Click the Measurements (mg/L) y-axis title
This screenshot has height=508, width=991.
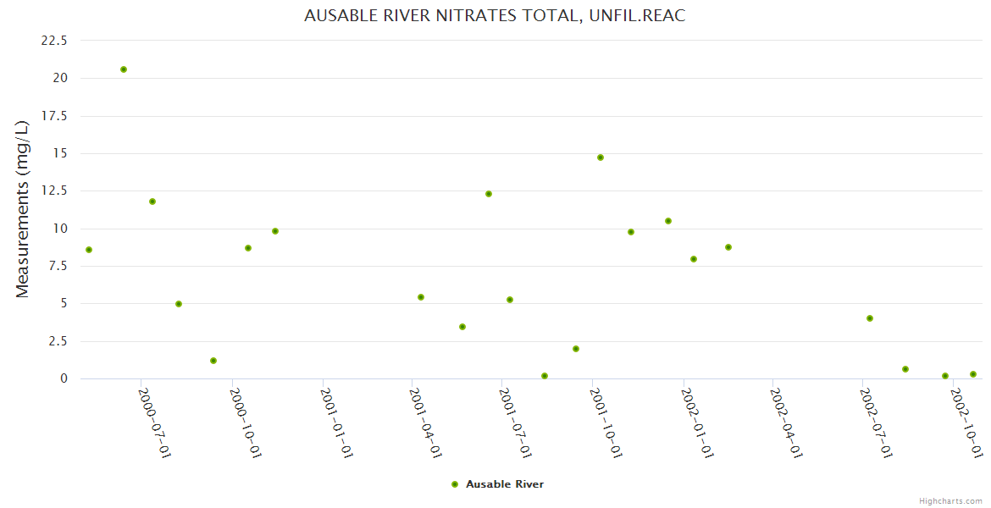[23, 209]
